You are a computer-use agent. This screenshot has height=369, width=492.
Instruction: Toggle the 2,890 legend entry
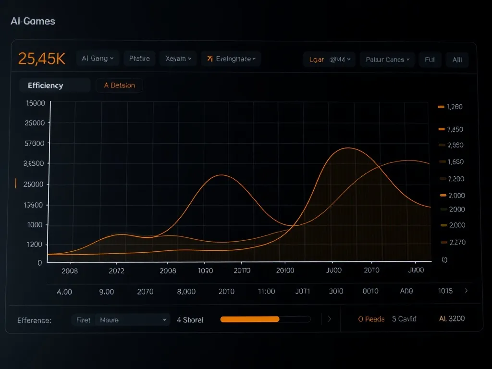point(451,145)
